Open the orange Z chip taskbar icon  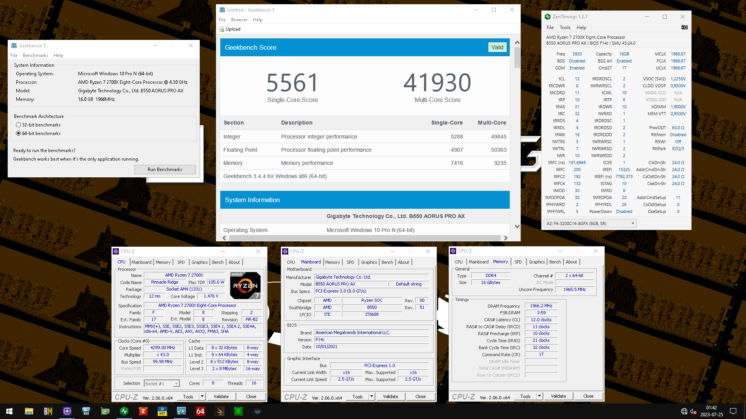click(x=143, y=411)
